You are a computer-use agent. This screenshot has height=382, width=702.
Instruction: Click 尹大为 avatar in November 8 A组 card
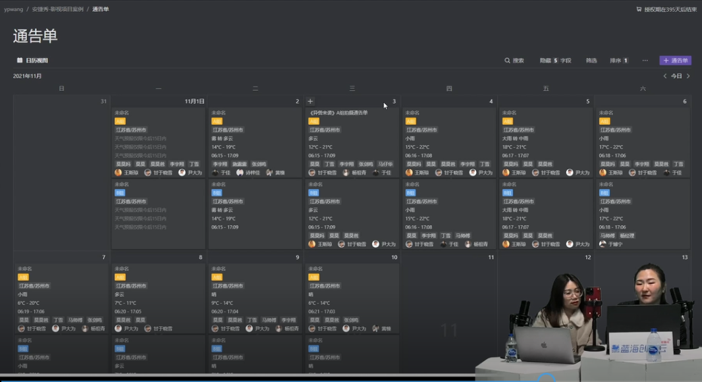pyautogui.click(x=118, y=328)
